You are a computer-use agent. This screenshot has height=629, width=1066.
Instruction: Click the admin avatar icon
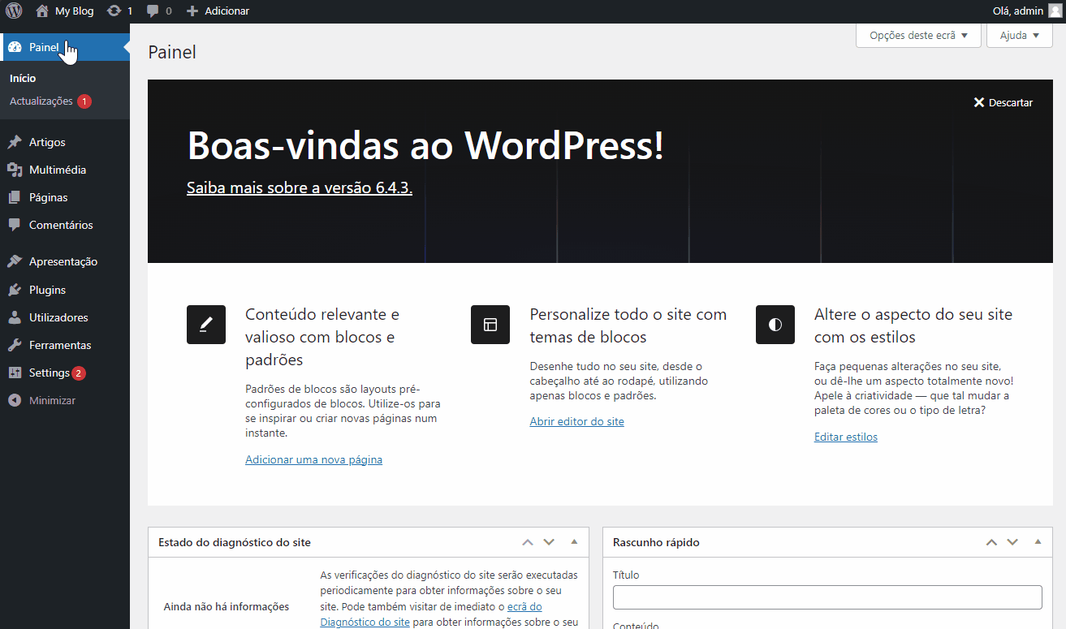pyautogui.click(x=1055, y=11)
